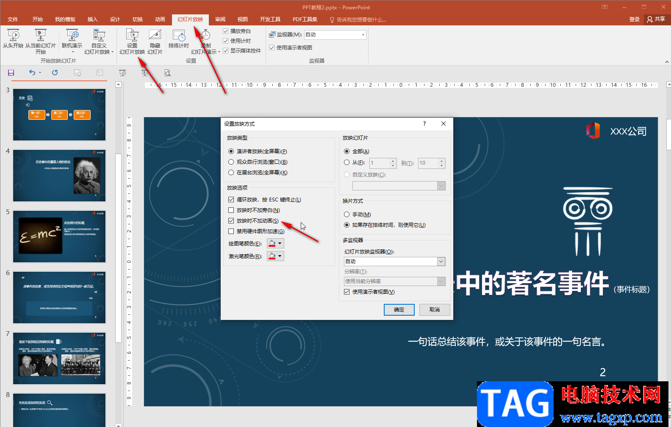
Task: Toggle use timings (使用计时) ribbon checkbox
Action: coord(226,41)
